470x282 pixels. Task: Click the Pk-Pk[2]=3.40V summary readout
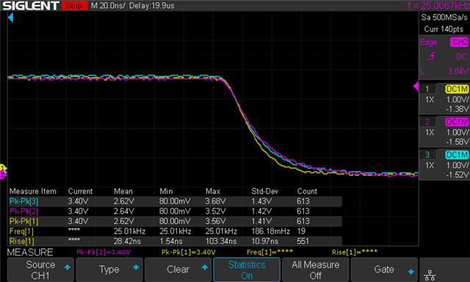[104, 253]
